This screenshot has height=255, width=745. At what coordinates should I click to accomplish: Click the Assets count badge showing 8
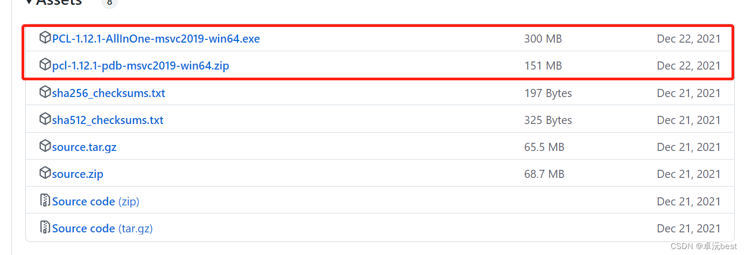pyautogui.click(x=109, y=2)
